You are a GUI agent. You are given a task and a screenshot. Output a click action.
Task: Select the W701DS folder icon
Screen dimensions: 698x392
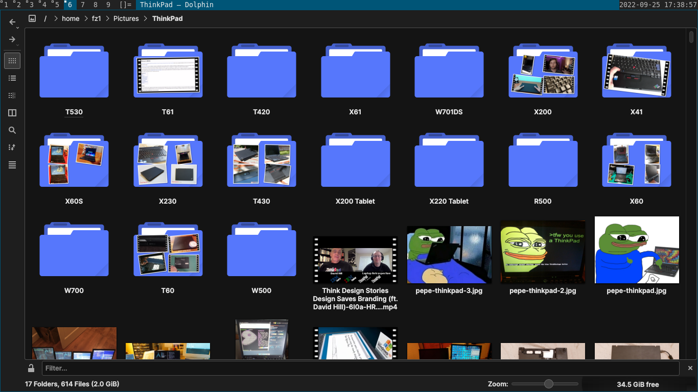[449, 70]
